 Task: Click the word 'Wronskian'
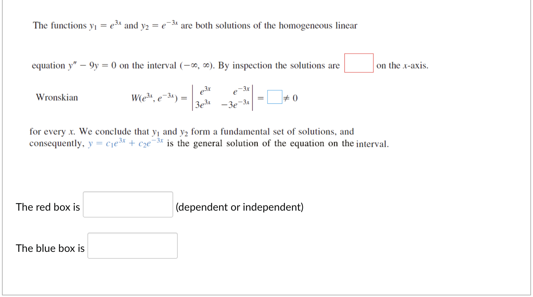[57, 97]
